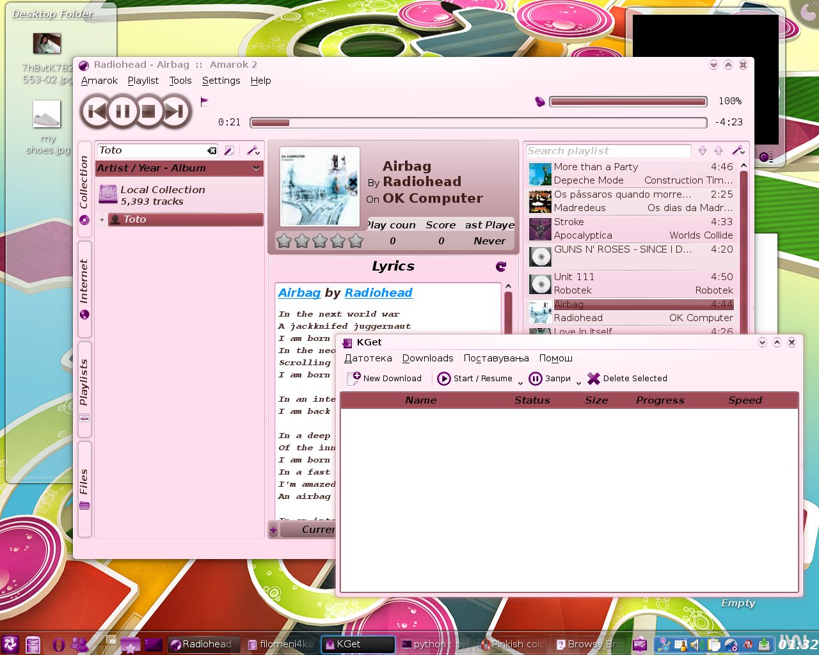The width and height of the screenshot is (819, 655).
Task: Open the Artist / Year - Album sorting dropdown
Action: coord(179,168)
